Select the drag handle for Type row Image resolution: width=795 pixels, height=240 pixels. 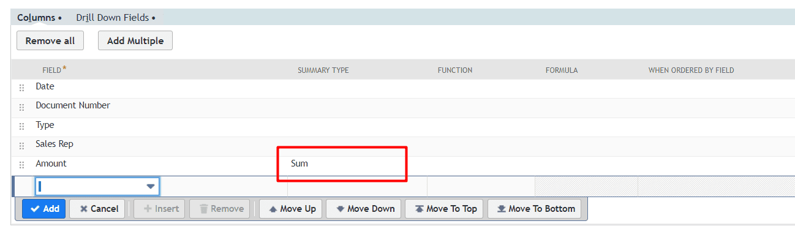pos(22,127)
